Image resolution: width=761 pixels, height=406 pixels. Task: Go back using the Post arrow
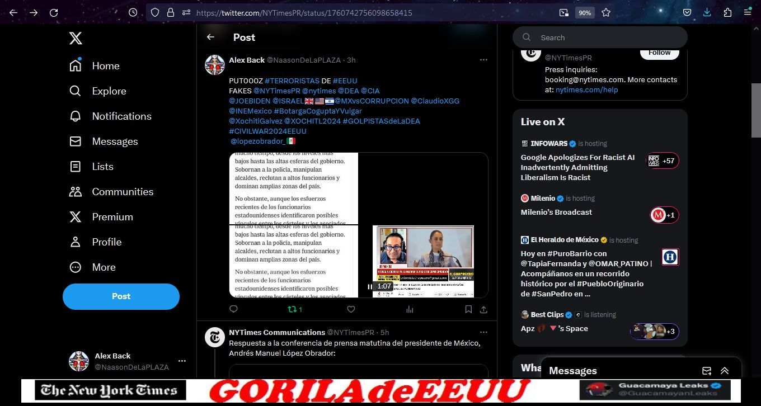(210, 37)
